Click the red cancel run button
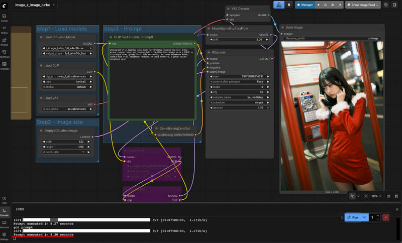402x243 pixels. pyautogui.click(x=386, y=217)
